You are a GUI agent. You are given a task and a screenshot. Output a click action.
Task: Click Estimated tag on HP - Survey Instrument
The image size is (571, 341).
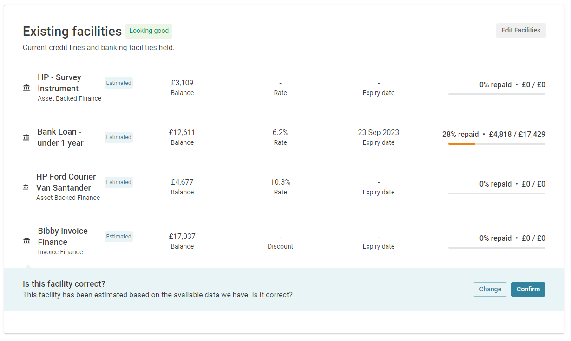[x=118, y=83]
